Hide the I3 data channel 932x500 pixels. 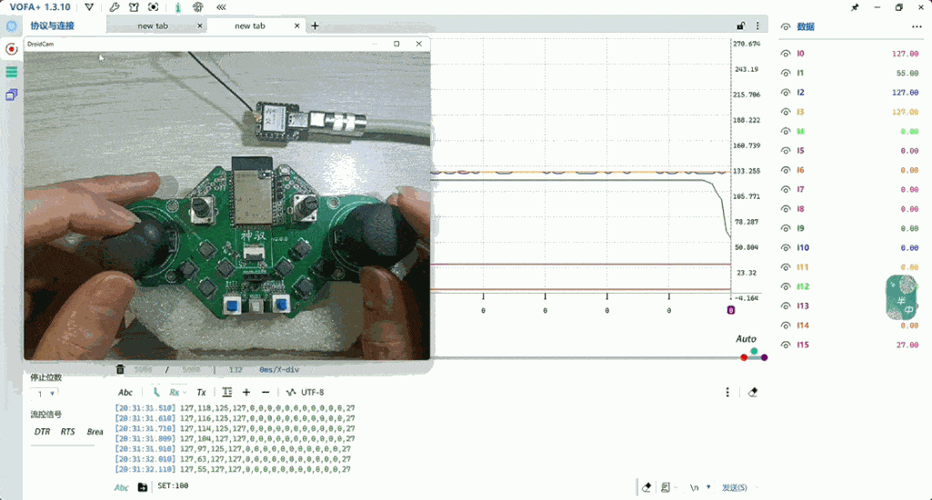tap(786, 112)
